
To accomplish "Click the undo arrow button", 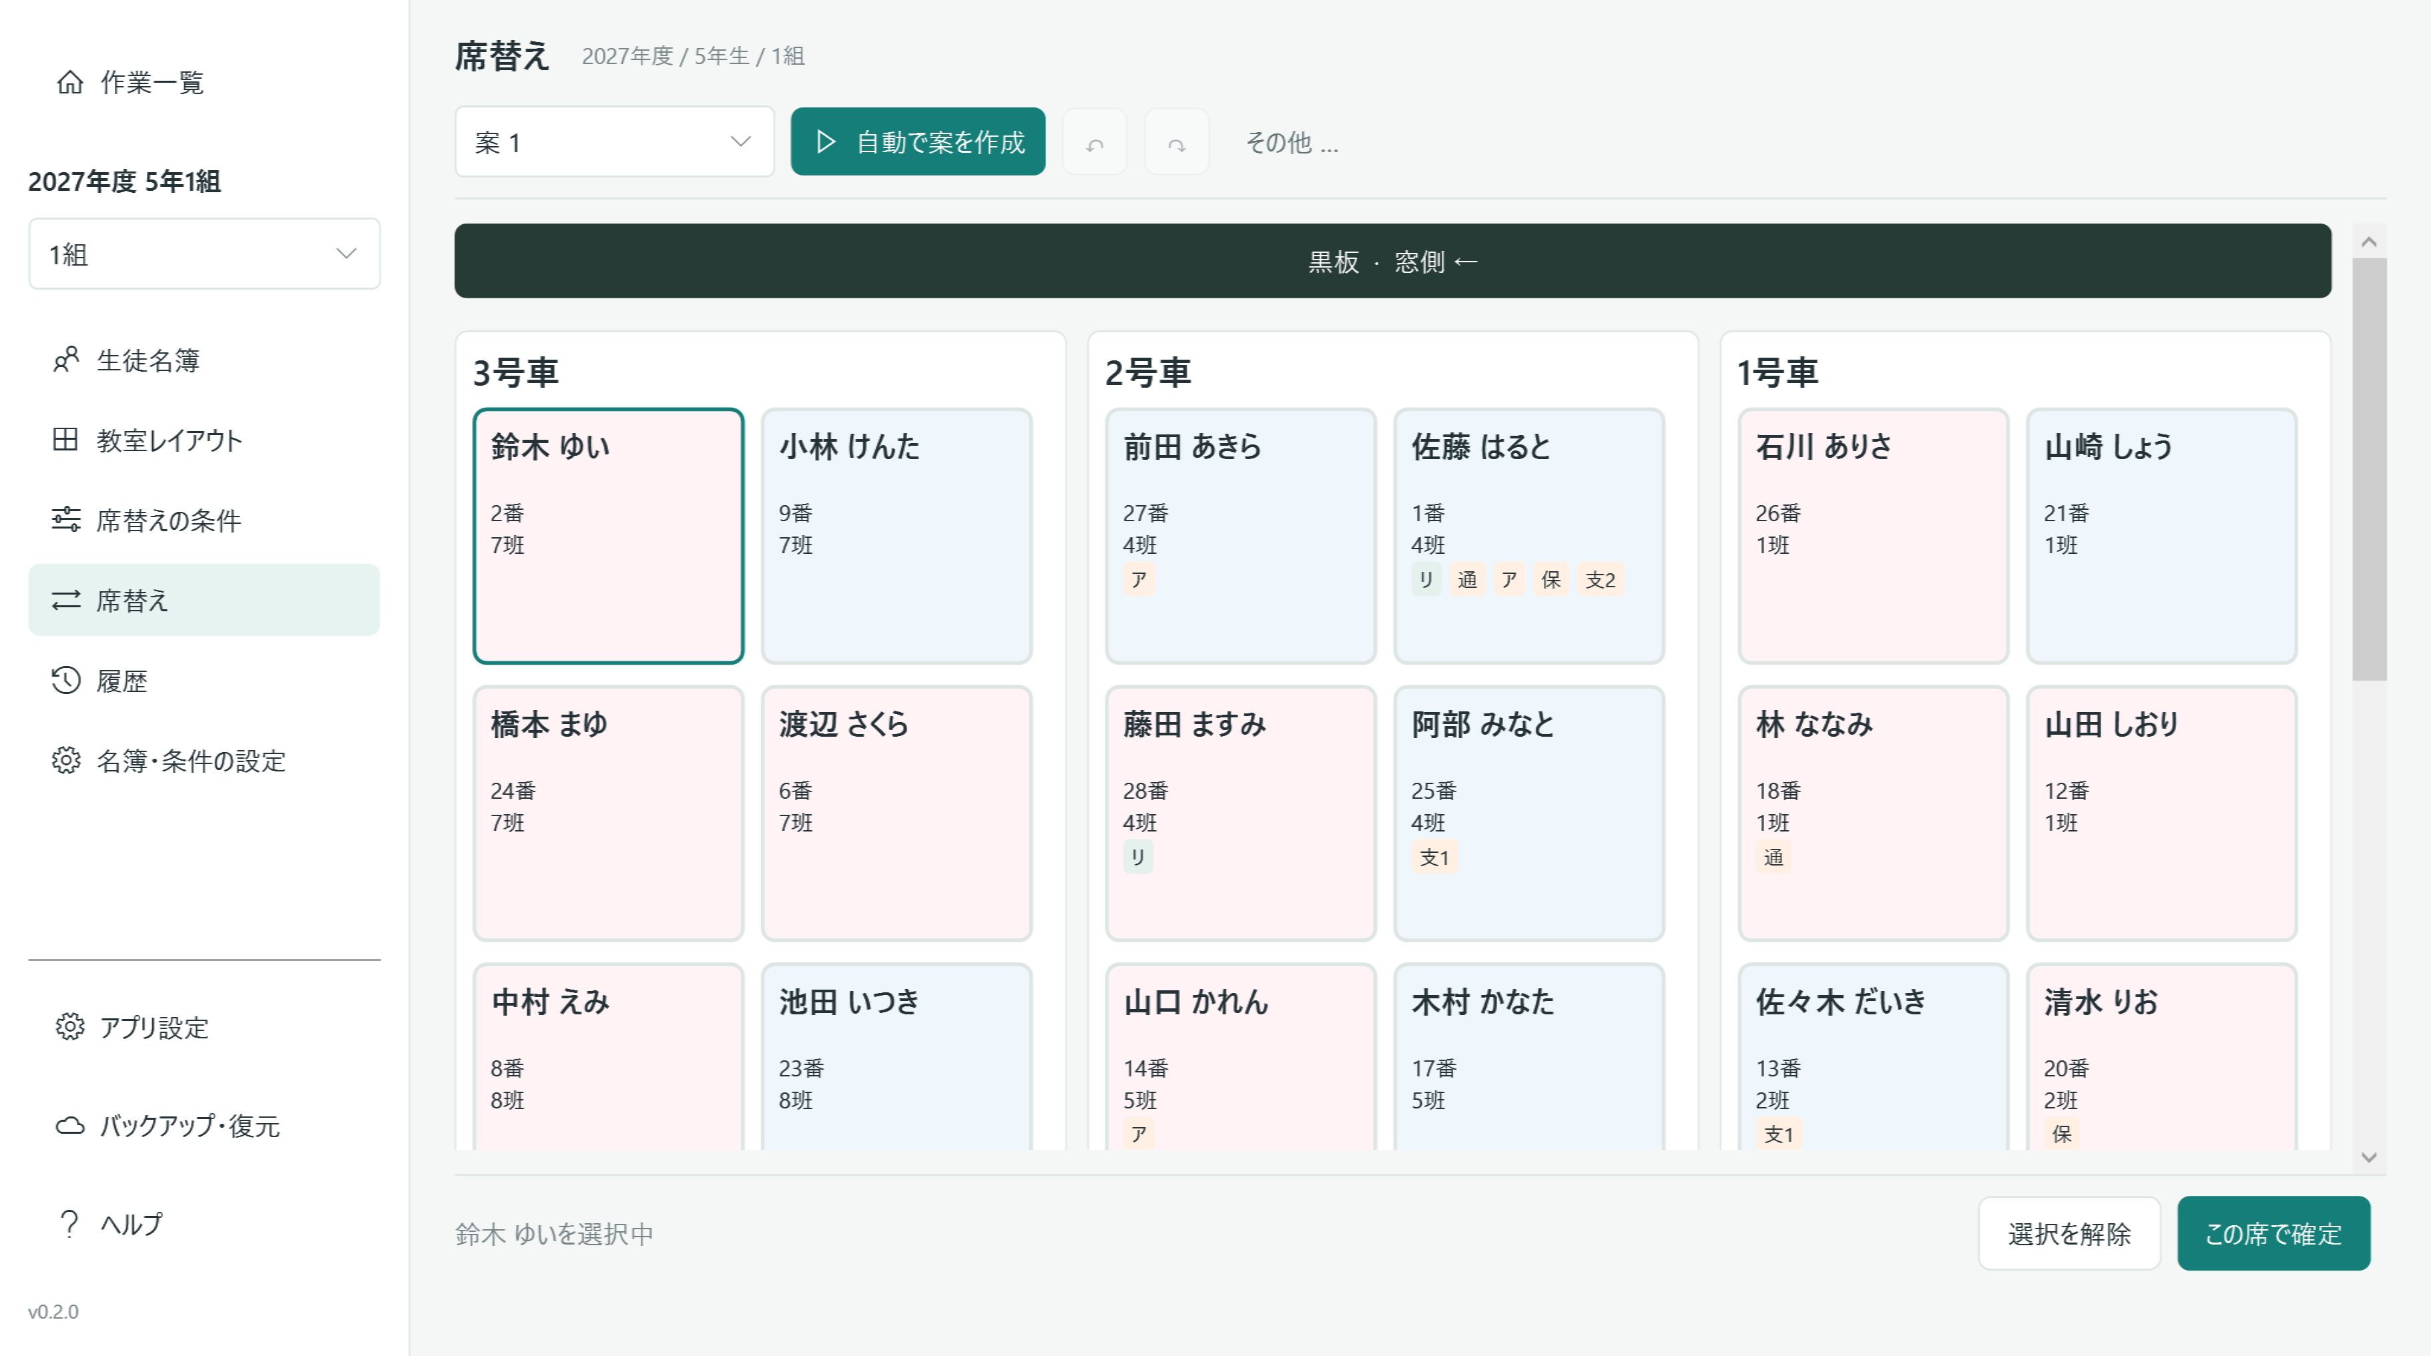I will 1095,143.
